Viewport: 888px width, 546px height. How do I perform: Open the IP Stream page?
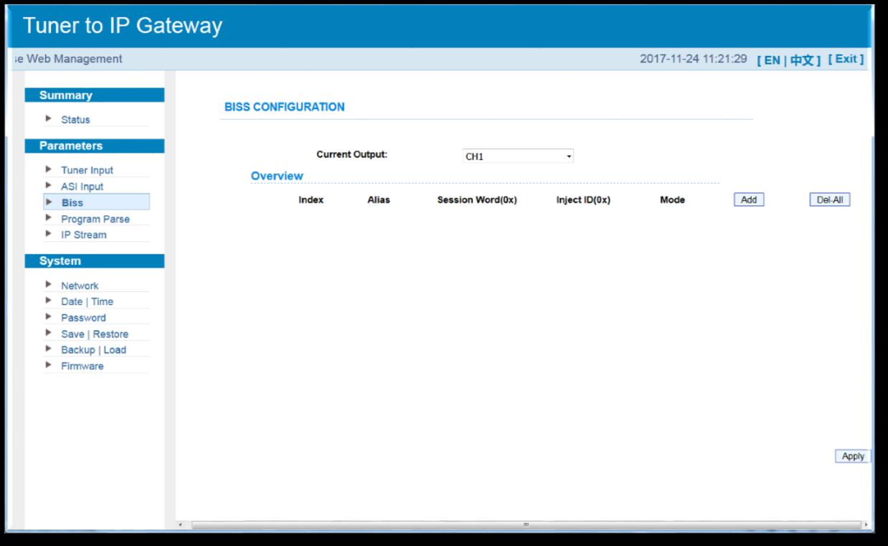point(83,235)
